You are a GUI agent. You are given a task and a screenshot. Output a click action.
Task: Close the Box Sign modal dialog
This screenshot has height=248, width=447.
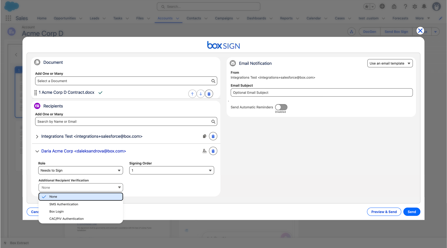click(x=420, y=31)
